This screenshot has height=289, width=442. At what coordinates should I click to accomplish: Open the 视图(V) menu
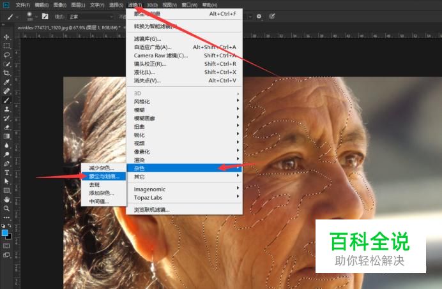click(170, 5)
